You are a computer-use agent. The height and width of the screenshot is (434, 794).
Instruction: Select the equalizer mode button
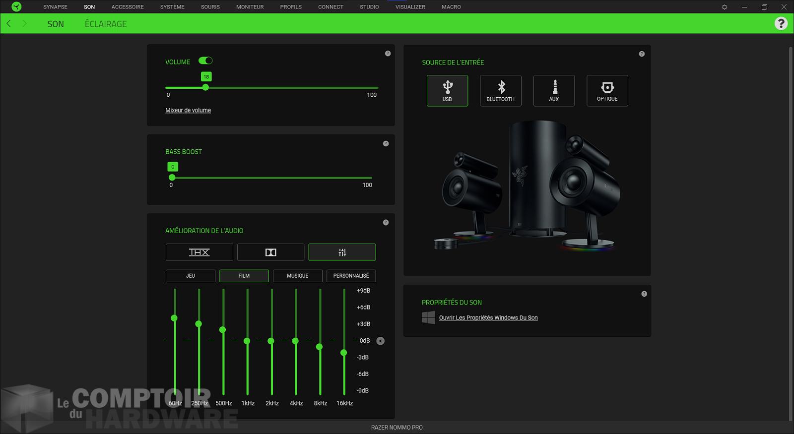pos(342,252)
